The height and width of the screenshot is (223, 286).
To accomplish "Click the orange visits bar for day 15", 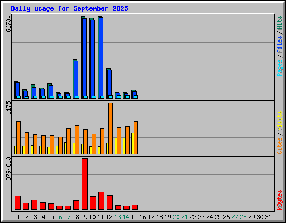I will (x=136, y=138).
